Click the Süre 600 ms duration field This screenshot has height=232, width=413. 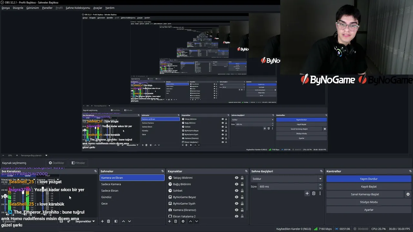tap(288, 187)
